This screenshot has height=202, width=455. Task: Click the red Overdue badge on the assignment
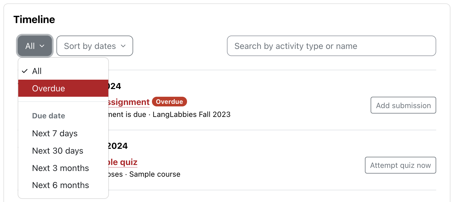169,102
